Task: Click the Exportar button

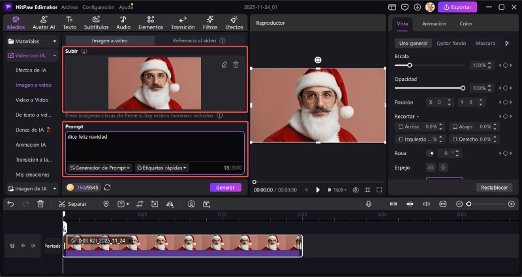Action: click(457, 7)
